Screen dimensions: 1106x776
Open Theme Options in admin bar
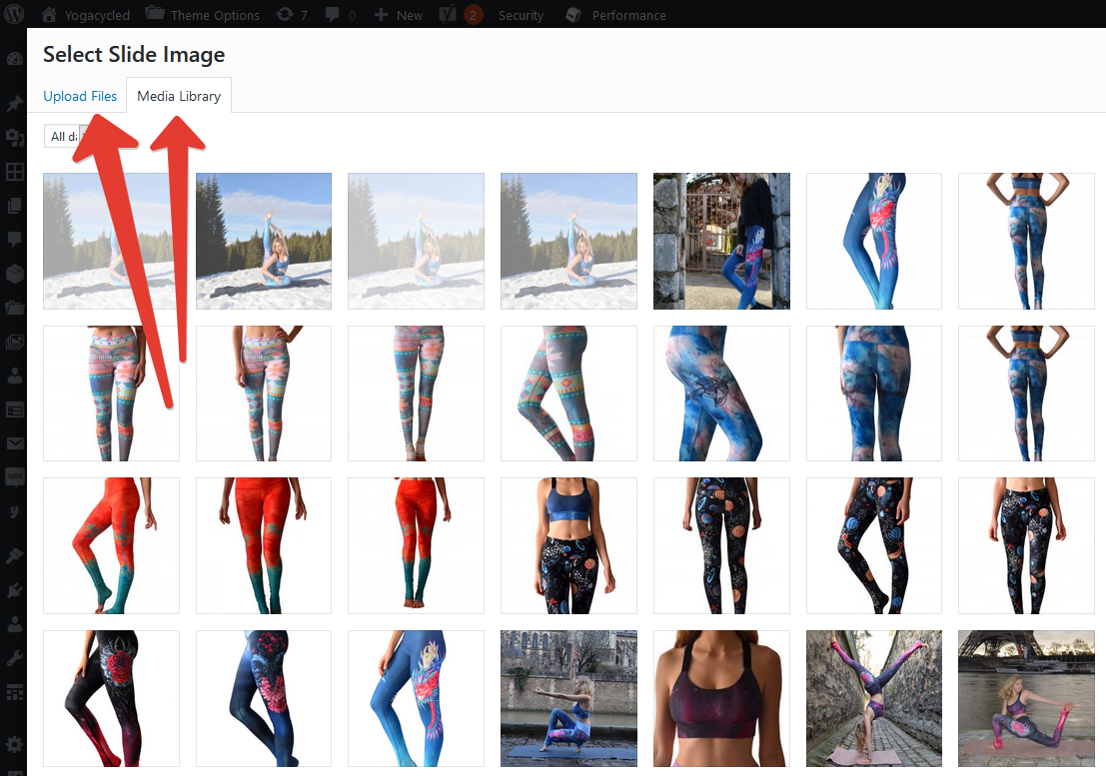203,15
